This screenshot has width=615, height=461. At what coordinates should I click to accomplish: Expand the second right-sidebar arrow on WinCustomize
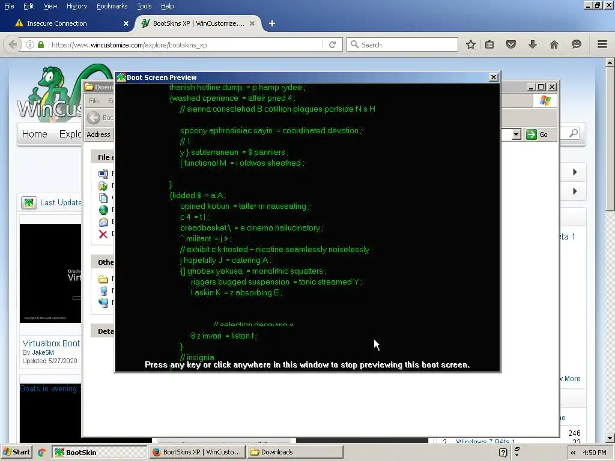coord(575,191)
